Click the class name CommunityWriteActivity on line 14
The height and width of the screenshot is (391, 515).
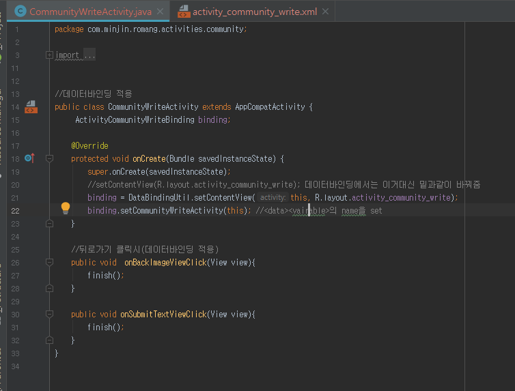[153, 107]
